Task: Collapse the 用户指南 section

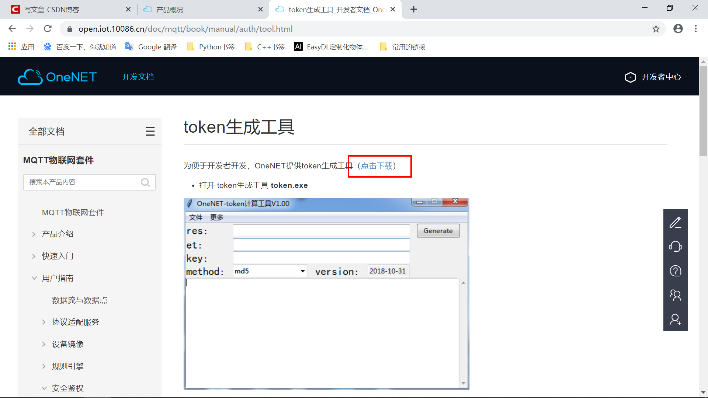Action: [58, 278]
